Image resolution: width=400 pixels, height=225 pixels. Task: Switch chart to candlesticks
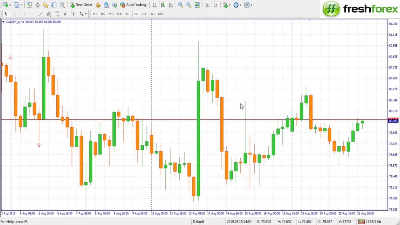163,5
